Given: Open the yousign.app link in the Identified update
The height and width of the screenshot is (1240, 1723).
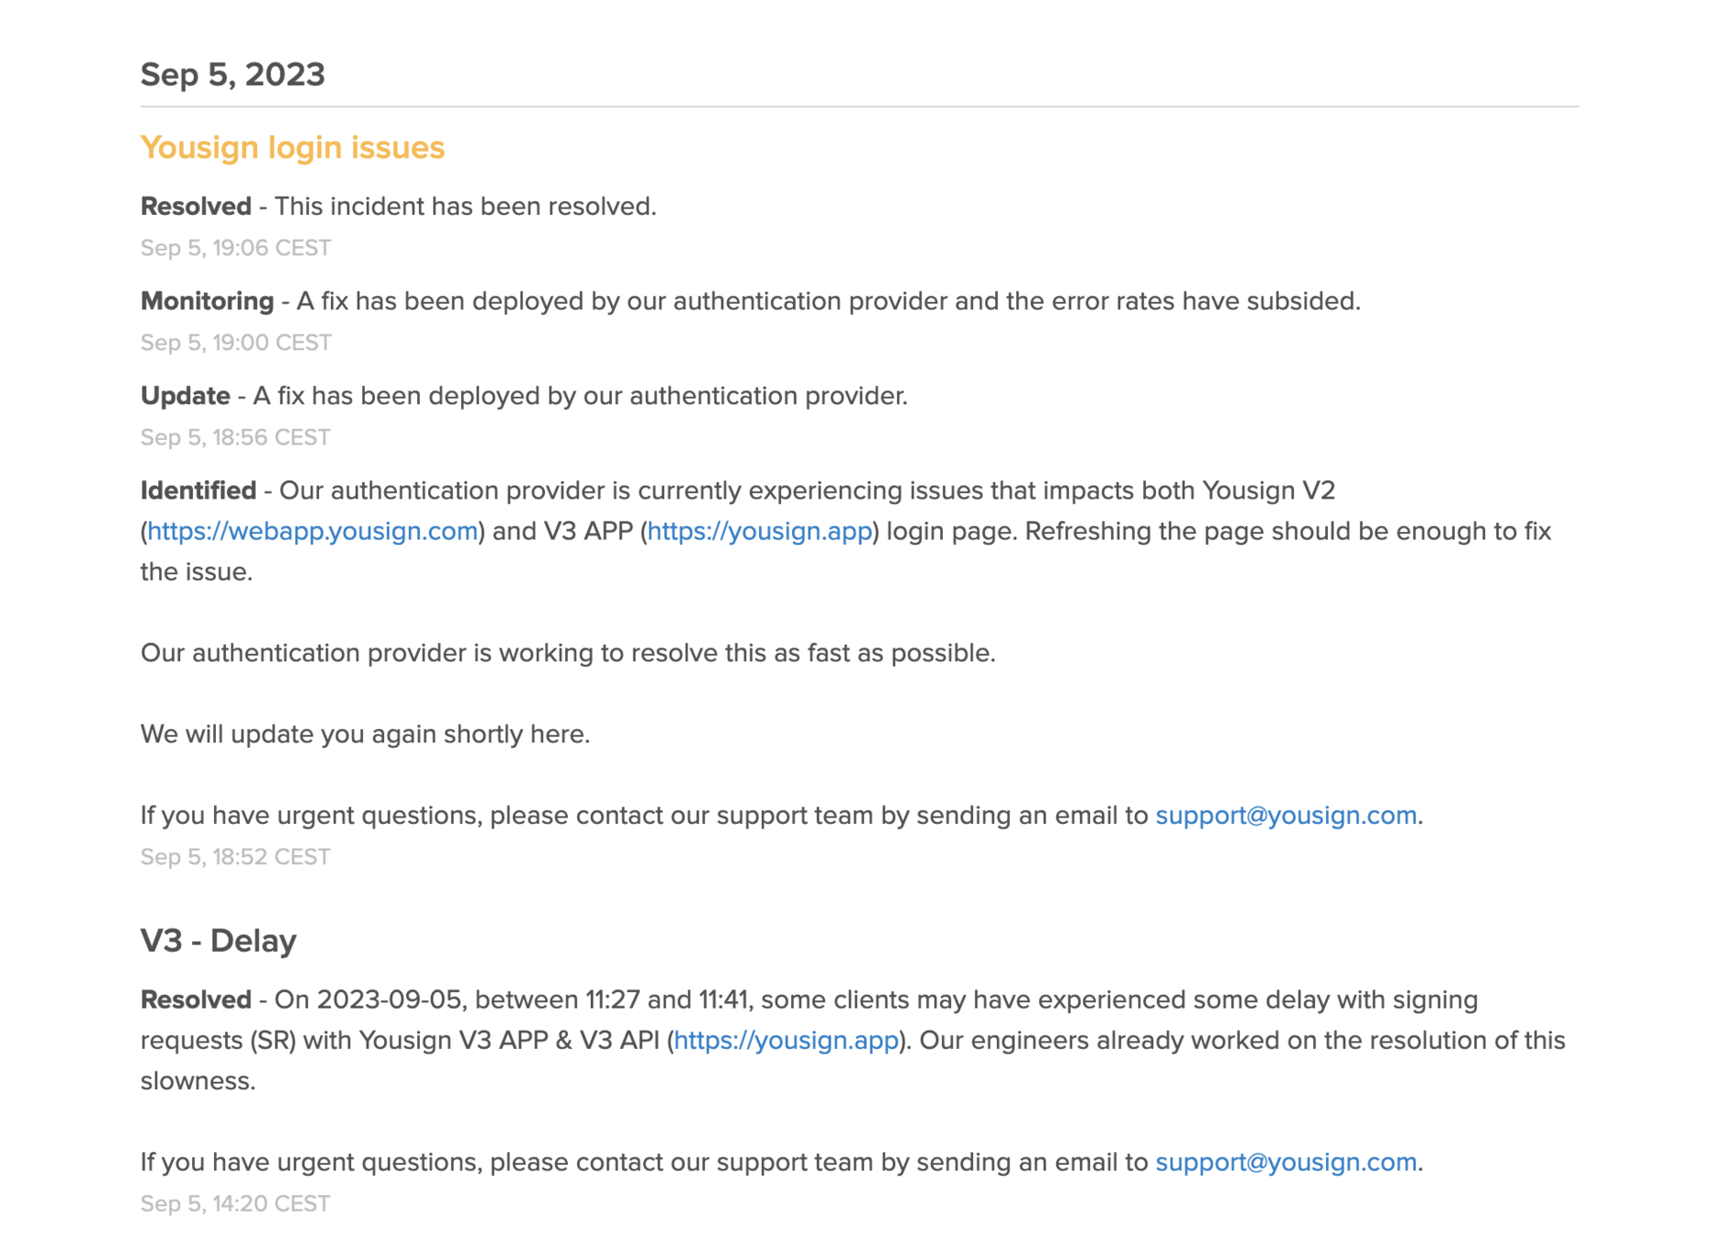Looking at the screenshot, I should click(x=759, y=532).
